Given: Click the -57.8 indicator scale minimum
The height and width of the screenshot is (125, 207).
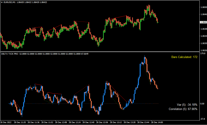Looking at the screenshot, I should click(203, 119).
